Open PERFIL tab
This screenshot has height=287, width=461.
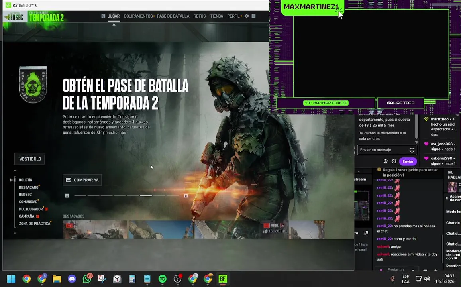[233, 16]
